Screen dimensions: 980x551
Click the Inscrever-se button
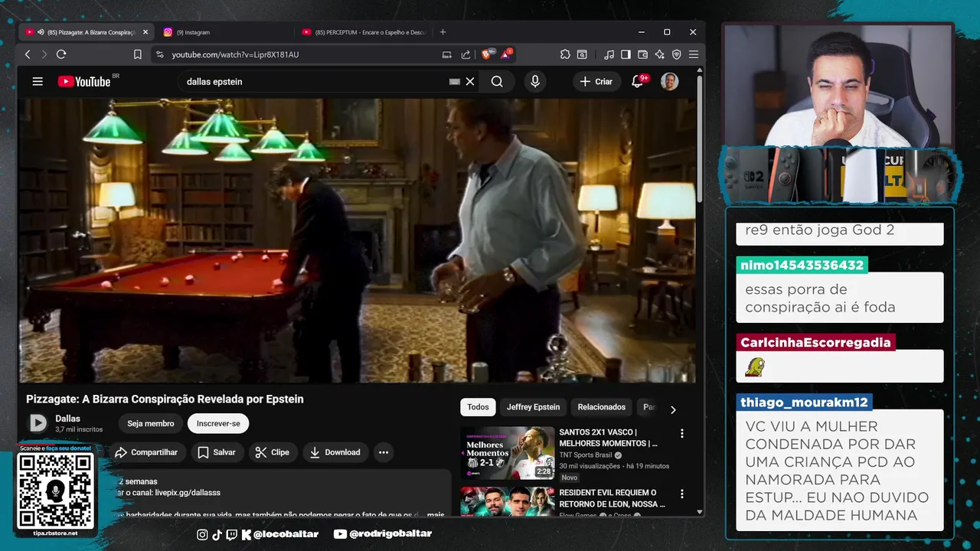click(x=218, y=423)
